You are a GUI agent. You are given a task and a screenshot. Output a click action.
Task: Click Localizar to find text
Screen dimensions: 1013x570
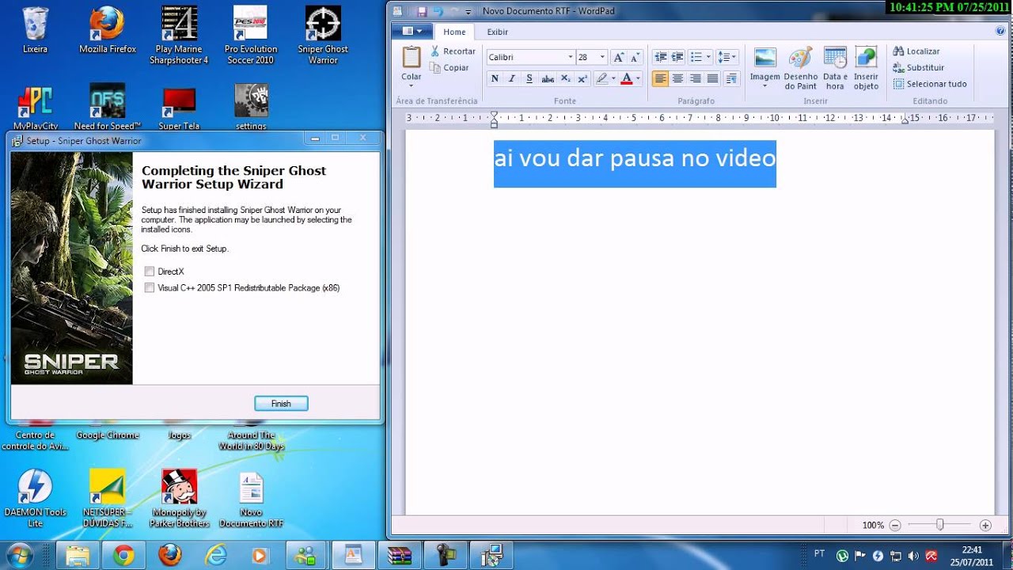(x=916, y=51)
